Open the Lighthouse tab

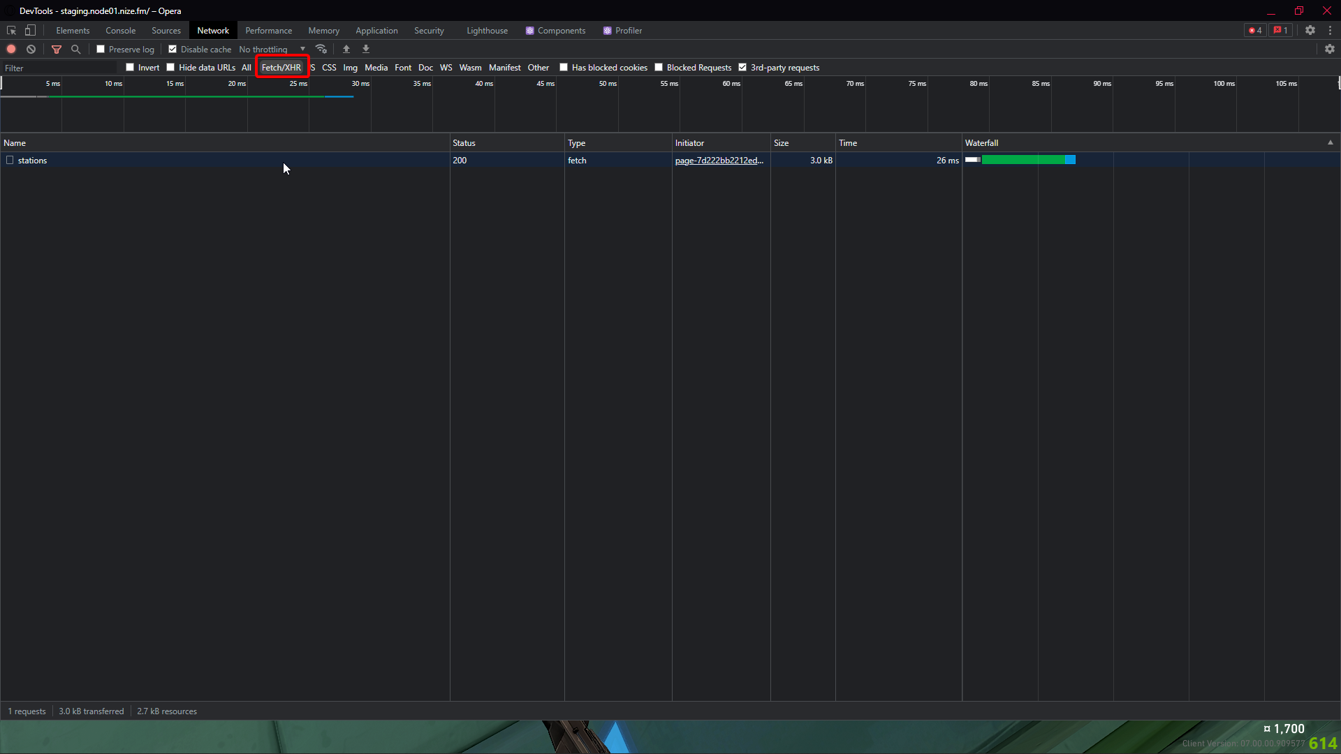pyautogui.click(x=487, y=30)
